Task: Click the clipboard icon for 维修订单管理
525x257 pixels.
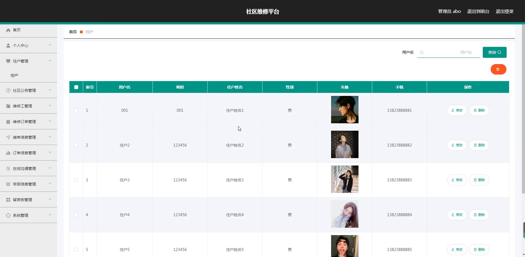Action: tap(8, 122)
